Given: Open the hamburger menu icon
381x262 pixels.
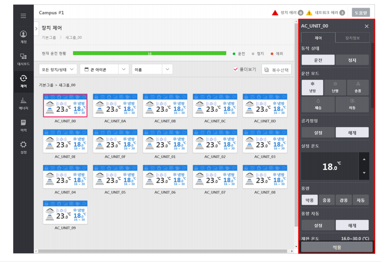Looking at the screenshot, I should coord(23,16).
